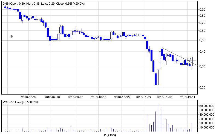Image resolution: width=219 pixels, height=137 pixels.
Task: Click the tallest volume bar above 60 million
Action: click(158, 118)
